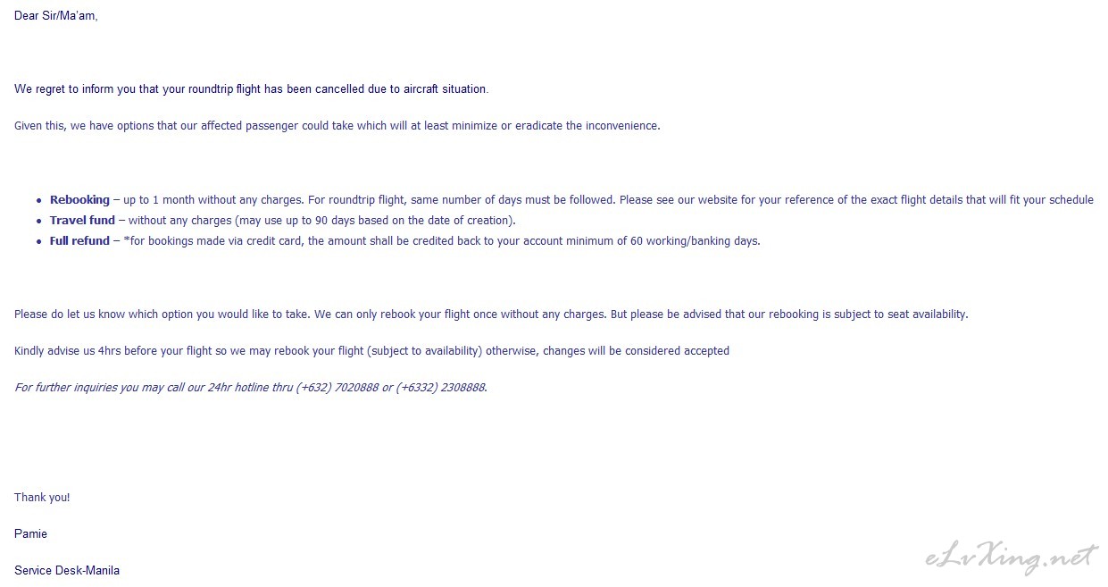The width and height of the screenshot is (1108, 587).
Task: Click the 'Kindly advise us 4hrs' sentence
Action: tap(371, 351)
